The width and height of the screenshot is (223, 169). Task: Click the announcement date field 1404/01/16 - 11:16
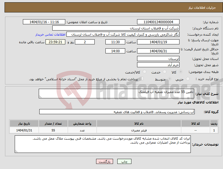point(44,22)
